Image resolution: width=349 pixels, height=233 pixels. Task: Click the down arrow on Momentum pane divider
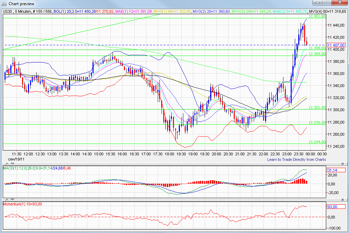12,200
